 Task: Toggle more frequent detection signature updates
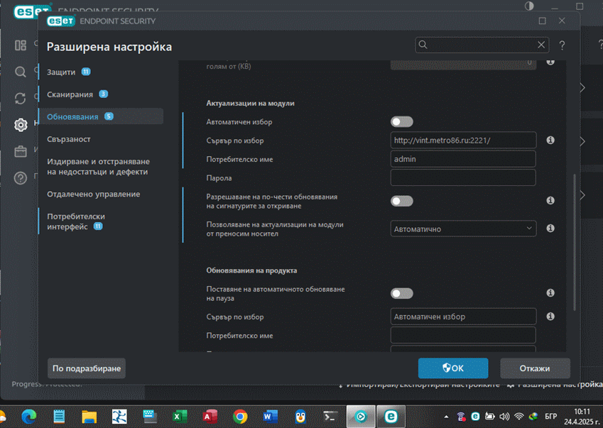pyautogui.click(x=402, y=201)
